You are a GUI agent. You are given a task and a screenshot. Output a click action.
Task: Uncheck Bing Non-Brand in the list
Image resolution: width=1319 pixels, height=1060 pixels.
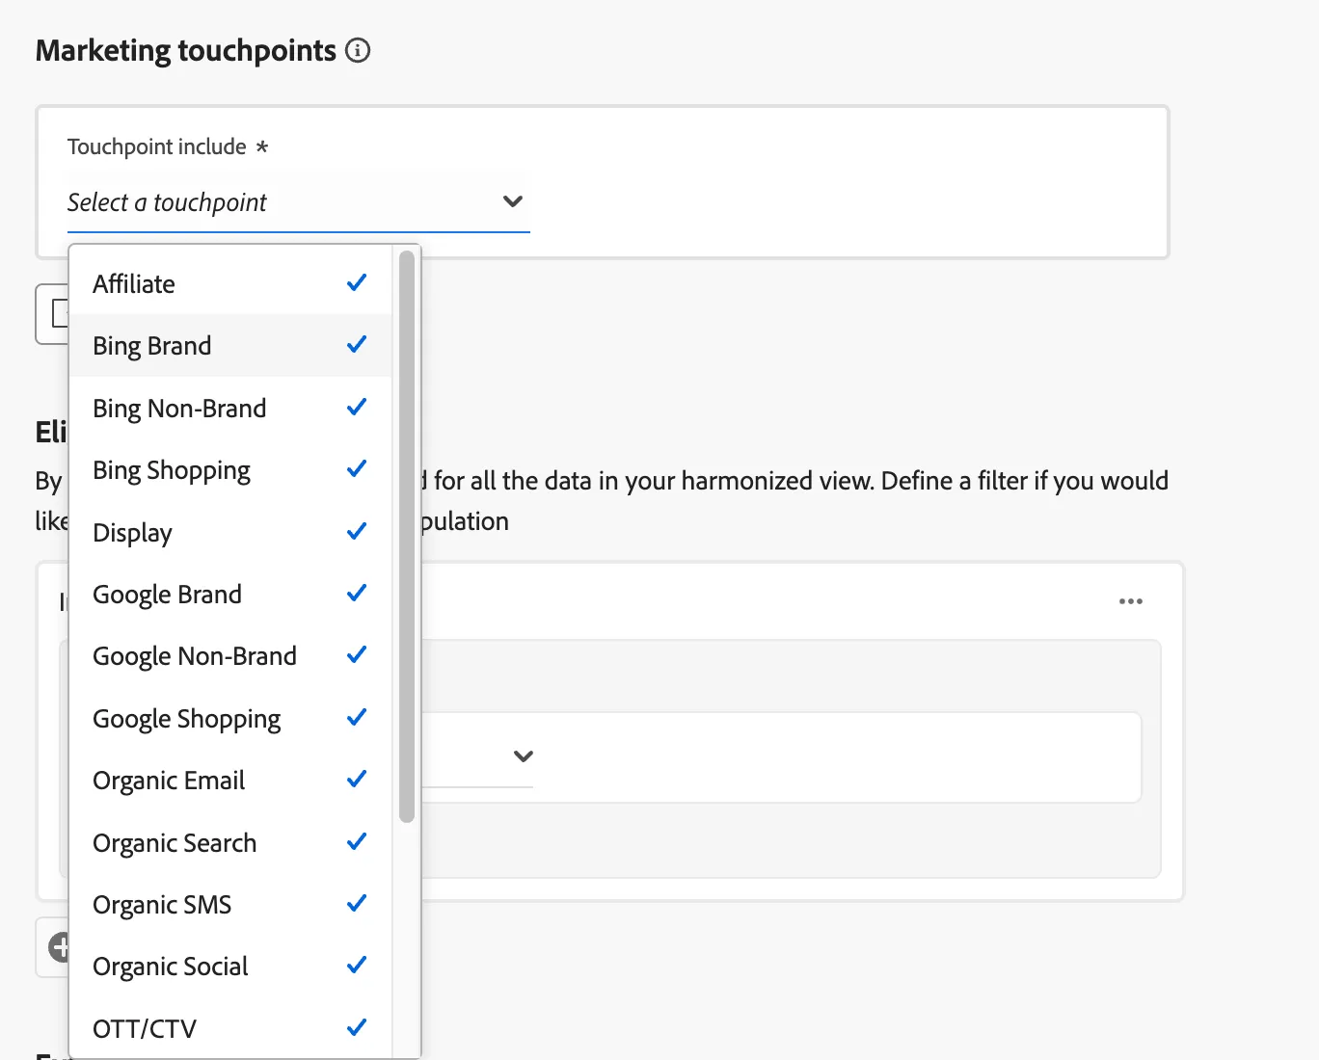click(230, 408)
